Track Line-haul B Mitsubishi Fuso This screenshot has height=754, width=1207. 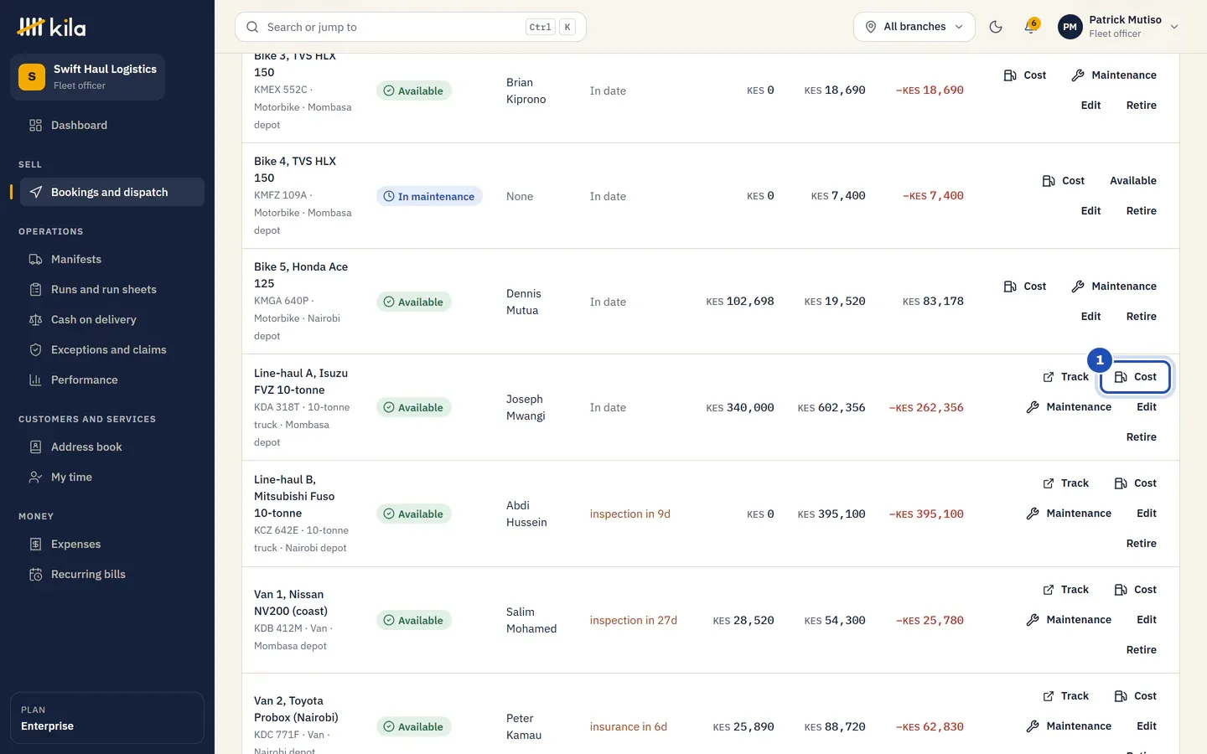coord(1065,483)
